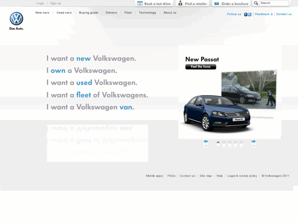
Task: Click the Volkswagen logo
Action: coord(16,19)
